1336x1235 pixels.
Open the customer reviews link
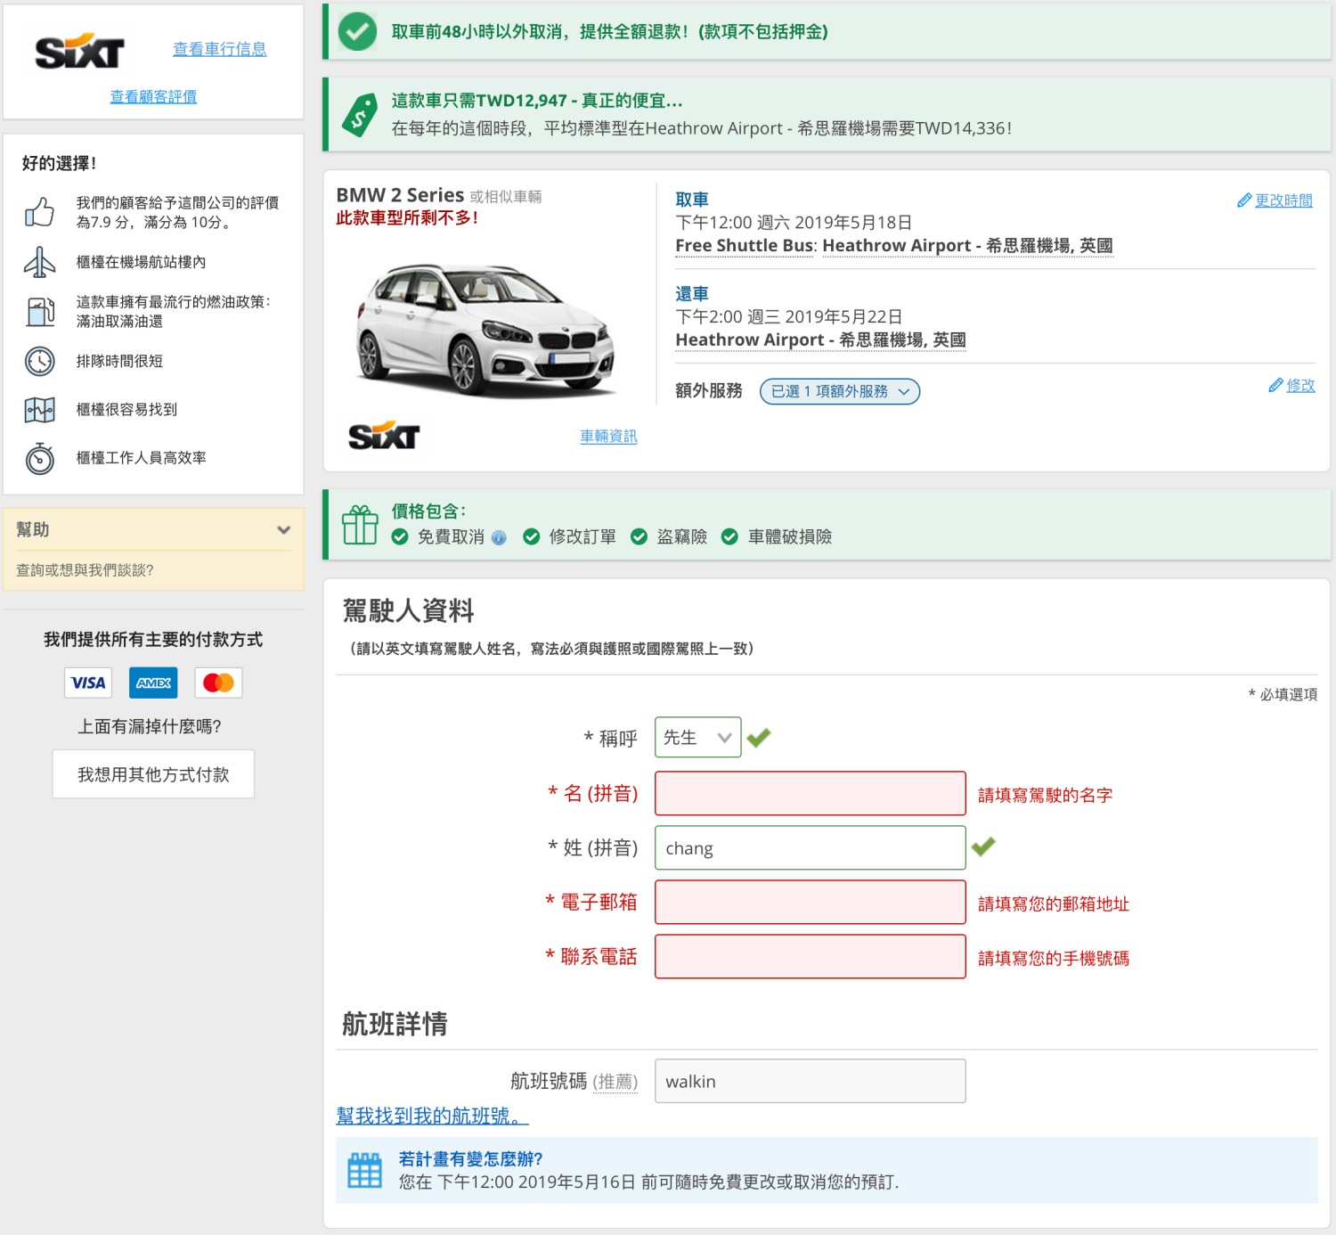pyautogui.click(x=153, y=96)
